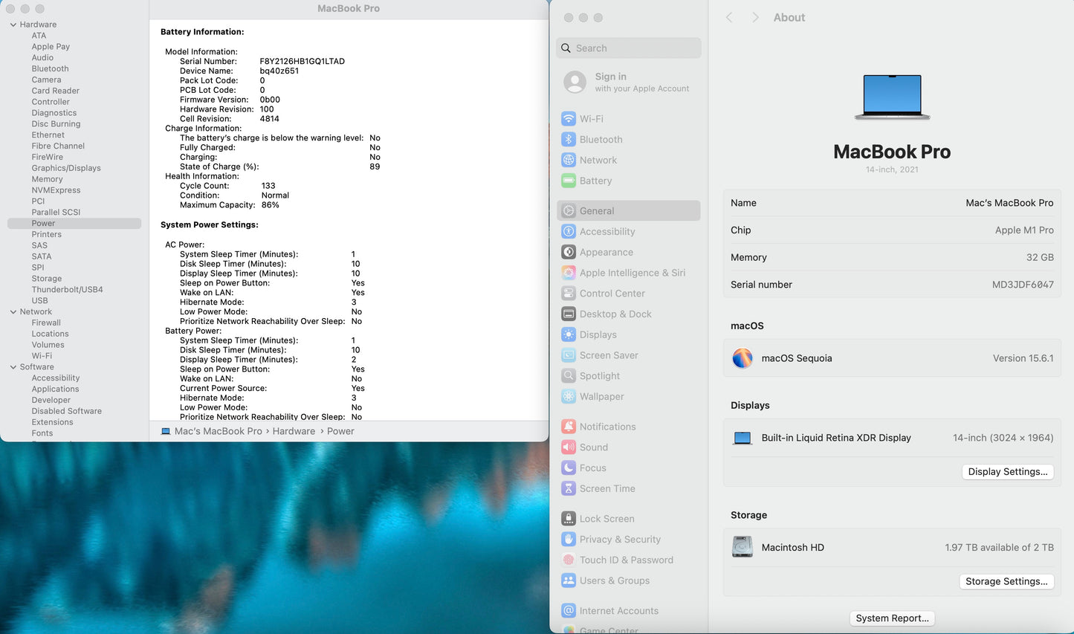Select the Notifications bell icon
Image resolution: width=1074 pixels, height=634 pixels.
tap(569, 427)
